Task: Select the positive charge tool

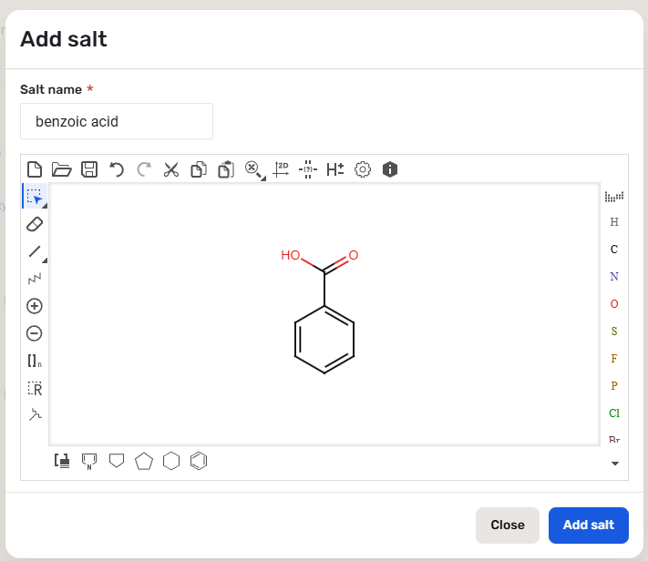Action: [x=35, y=306]
